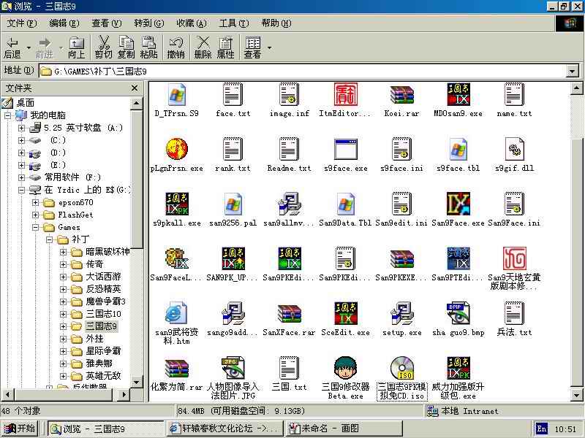Screen dimensions: 585x438
Task: Click the 向上 (Up) toolbar button
Action: (76, 47)
